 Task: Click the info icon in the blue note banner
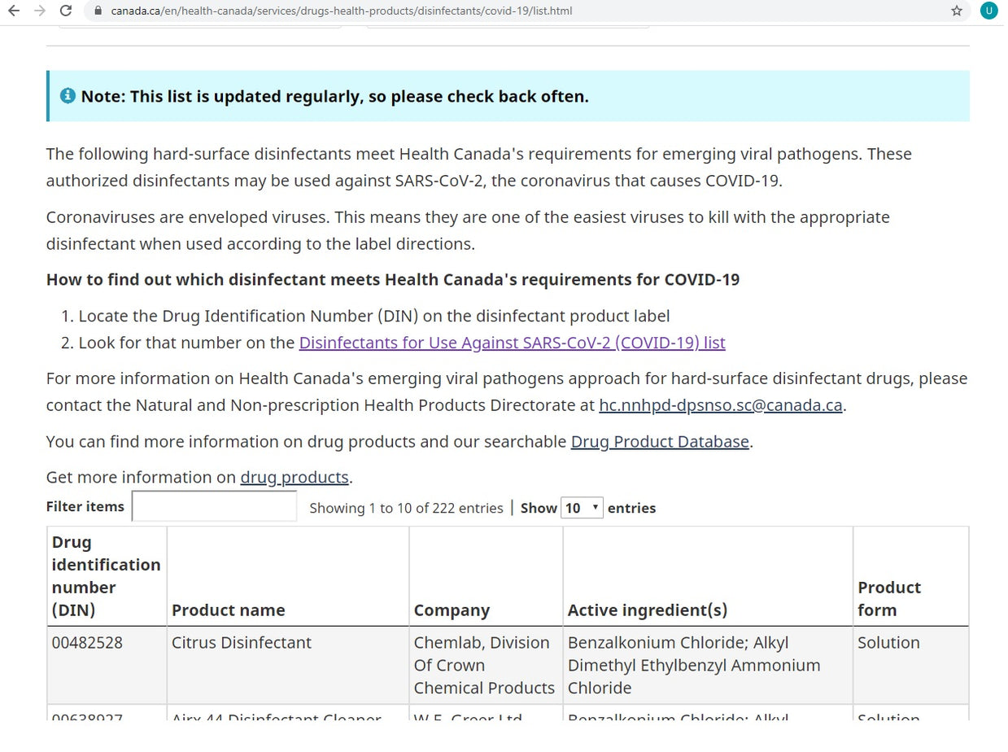pos(67,95)
